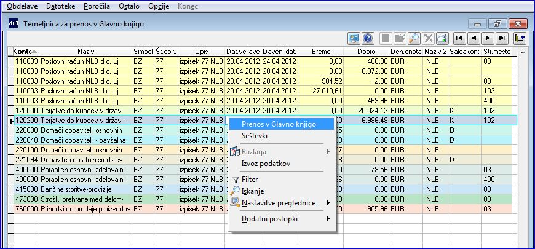Select the 760000 Prihodki od prodaje proizvodov row
The width and height of the screenshot is (535, 249).
coord(263,209)
